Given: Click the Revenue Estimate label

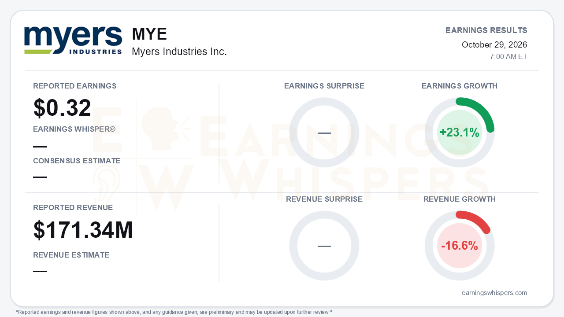Looking at the screenshot, I should coord(71,255).
